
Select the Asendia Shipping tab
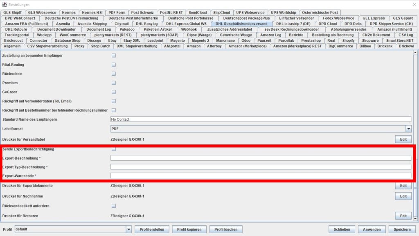tap(92, 24)
